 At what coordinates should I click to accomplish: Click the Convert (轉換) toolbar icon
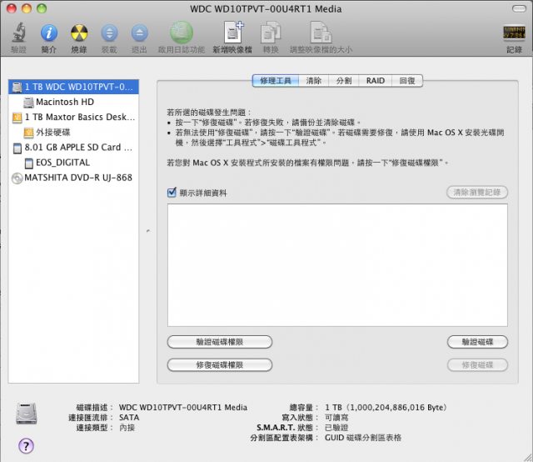click(x=271, y=33)
